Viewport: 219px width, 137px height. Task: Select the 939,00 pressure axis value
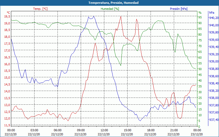(x=214, y=61)
